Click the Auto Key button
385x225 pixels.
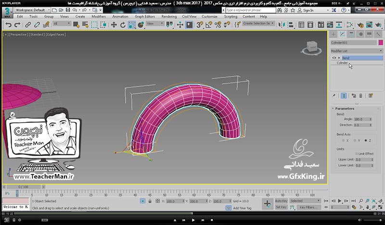[x=281, y=200]
